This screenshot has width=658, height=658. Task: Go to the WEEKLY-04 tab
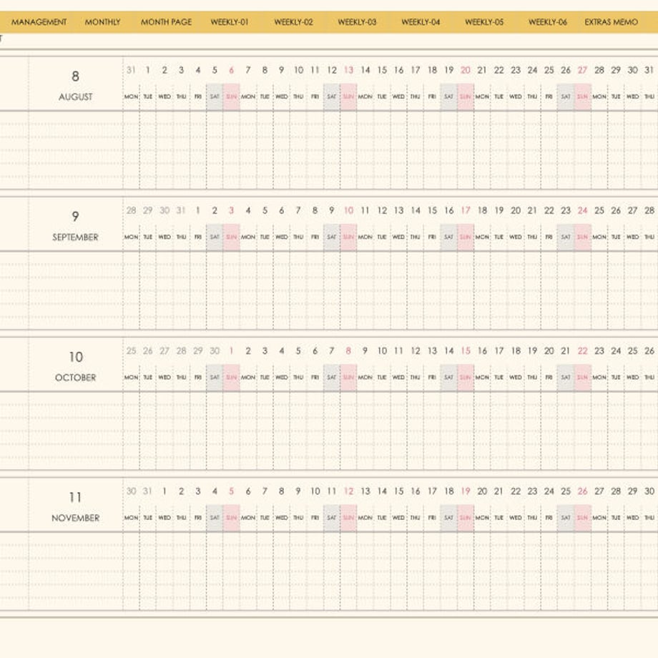tap(421, 22)
